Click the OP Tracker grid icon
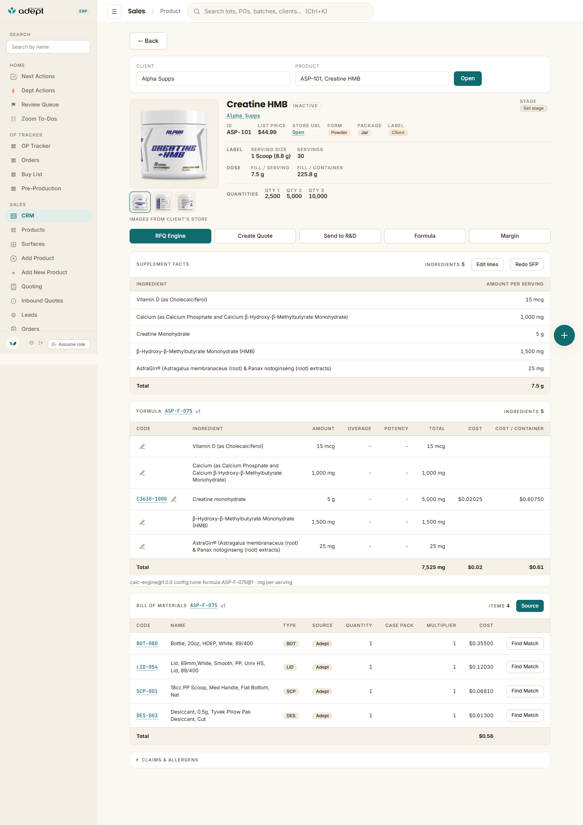The height and width of the screenshot is (825, 583). pos(13,146)
